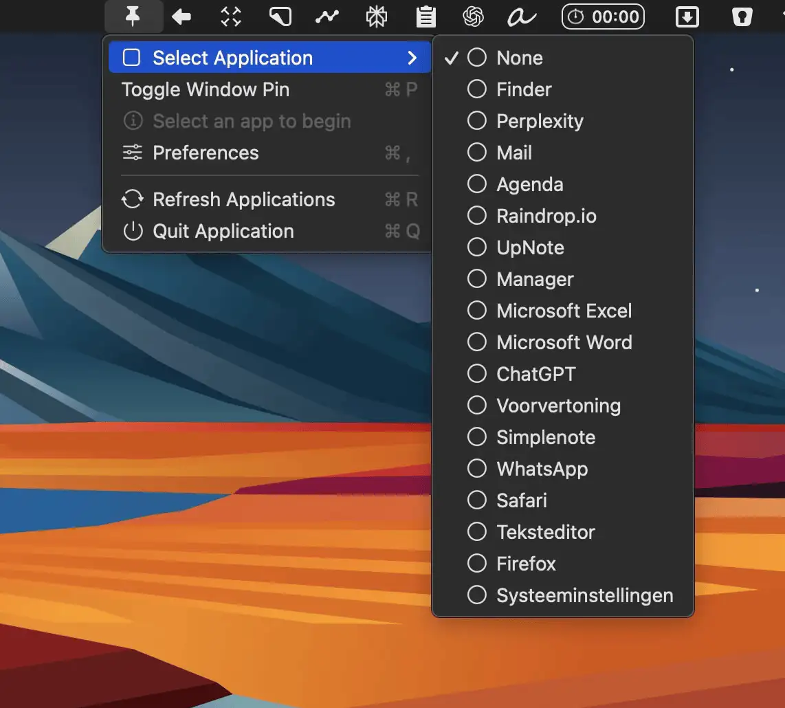Viewport: 785px width, 708px height.
Task: Choose Raindrop.io from the application list
Action: (x=563, y=216)
